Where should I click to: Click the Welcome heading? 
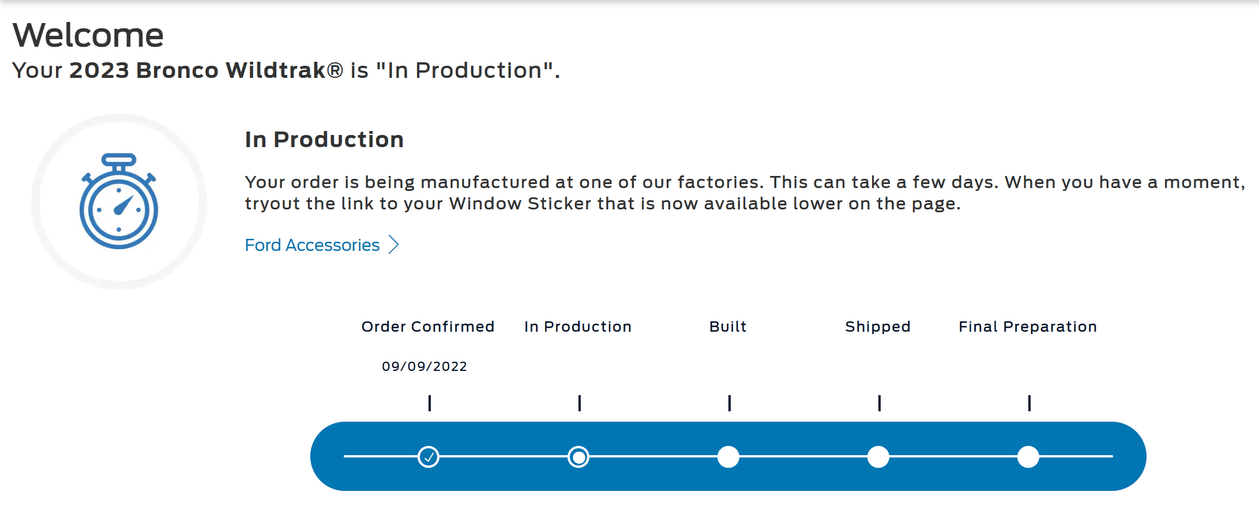88,35
